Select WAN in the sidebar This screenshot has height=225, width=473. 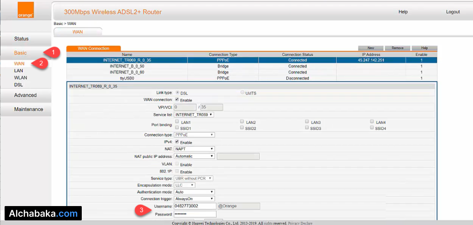[x=19, y=64]
